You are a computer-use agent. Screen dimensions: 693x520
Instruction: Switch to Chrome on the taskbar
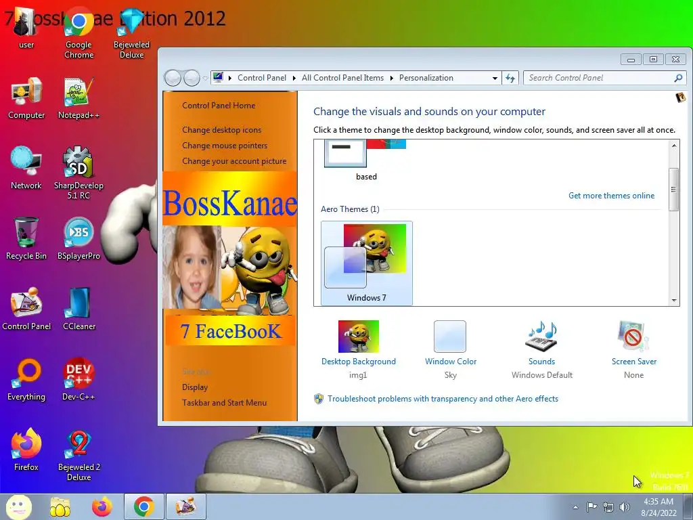(144, 506)
